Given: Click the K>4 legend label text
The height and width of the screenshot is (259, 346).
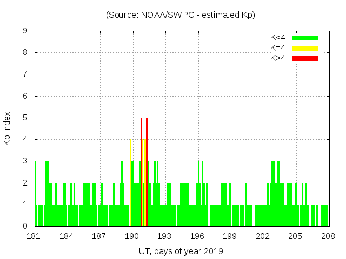Looking at the screenshot, I should click(x=278, y=58).
